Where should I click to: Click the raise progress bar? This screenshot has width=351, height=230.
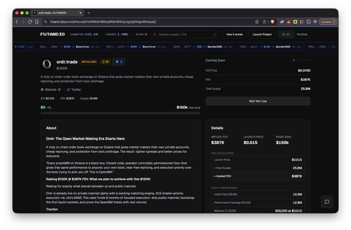(x=120, y=113)
